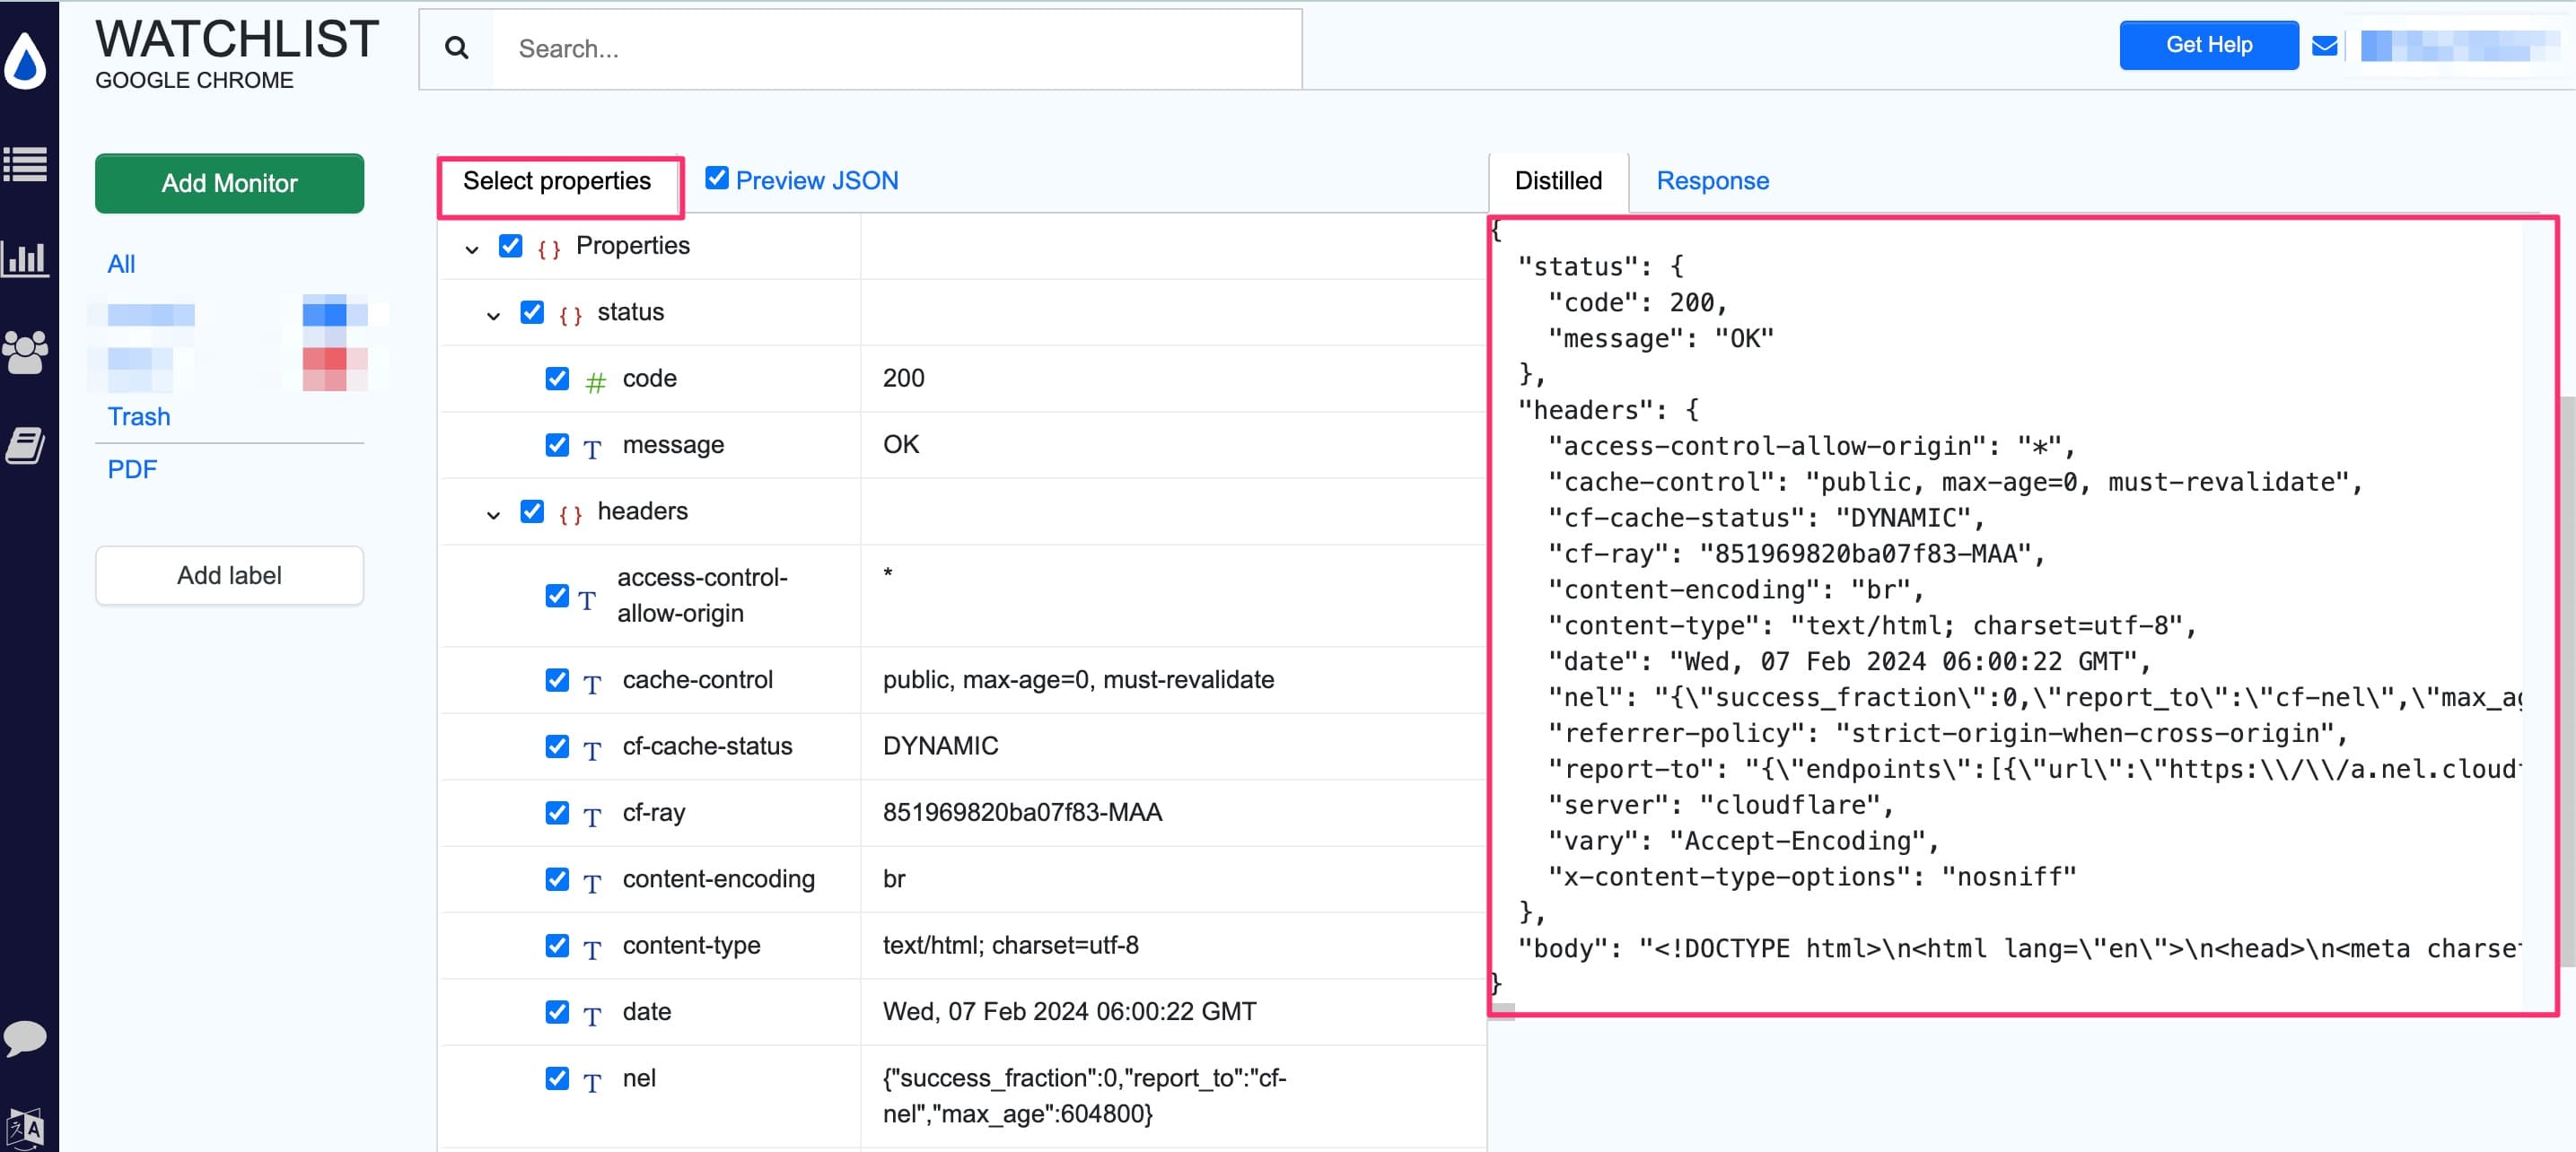Image resolution: width=2576 pixels, height=1152 pixels.
Task: Uncheck the status object checkbox
Action: pyautogui.click(x=532, y=312)
